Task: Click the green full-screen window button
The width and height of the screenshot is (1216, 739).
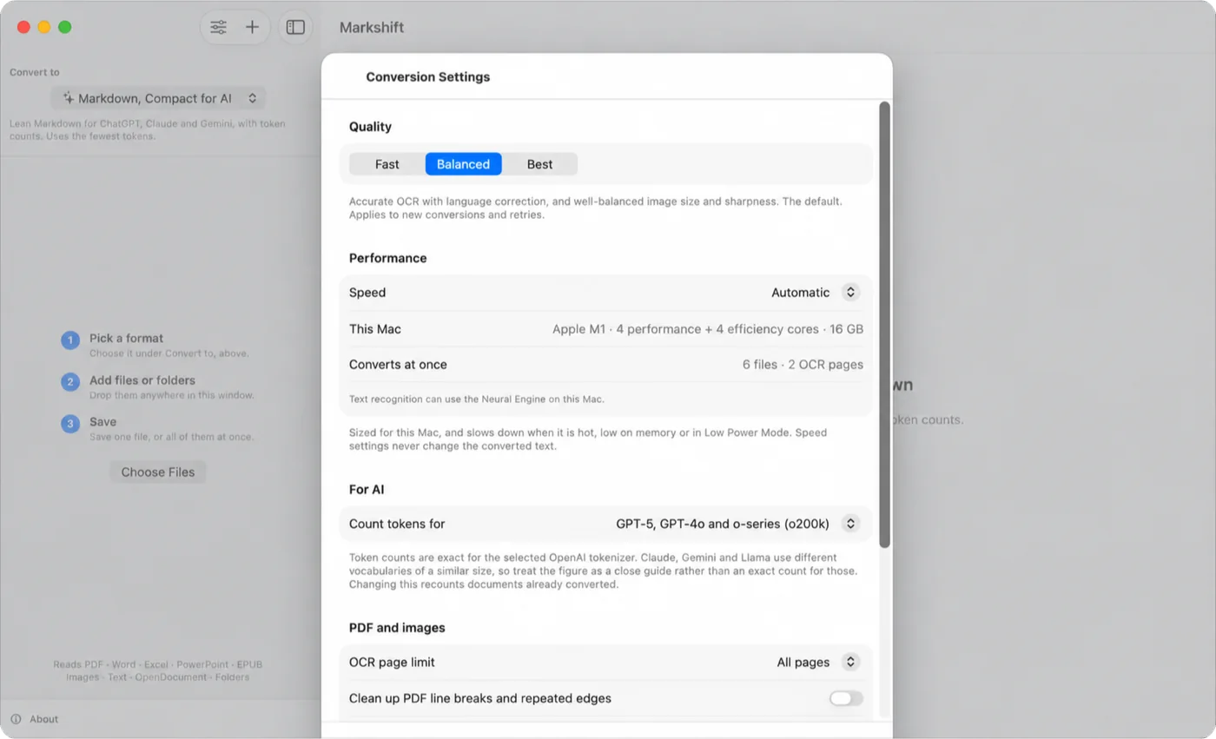Action: (x=64, y=27)
